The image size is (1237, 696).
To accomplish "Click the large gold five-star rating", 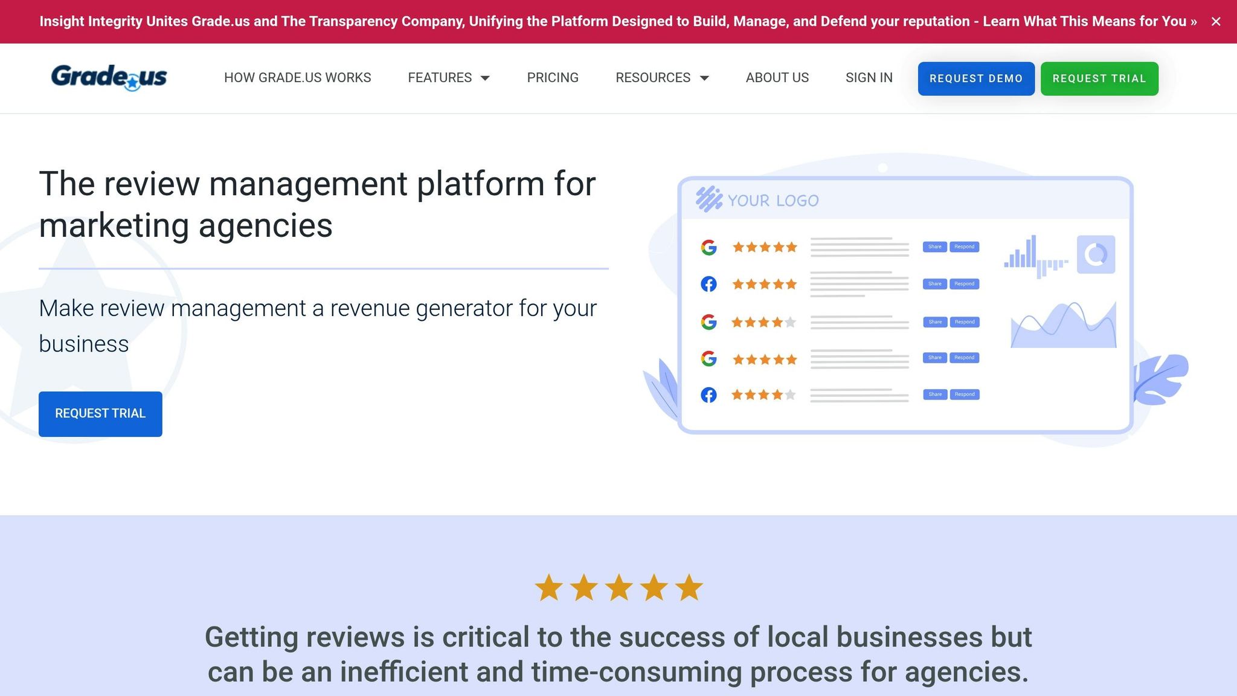I will (618, 588).
